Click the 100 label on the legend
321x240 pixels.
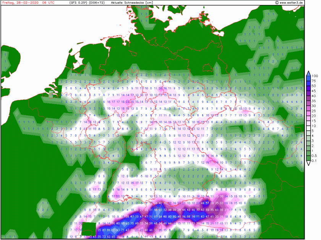click(315, 76)
